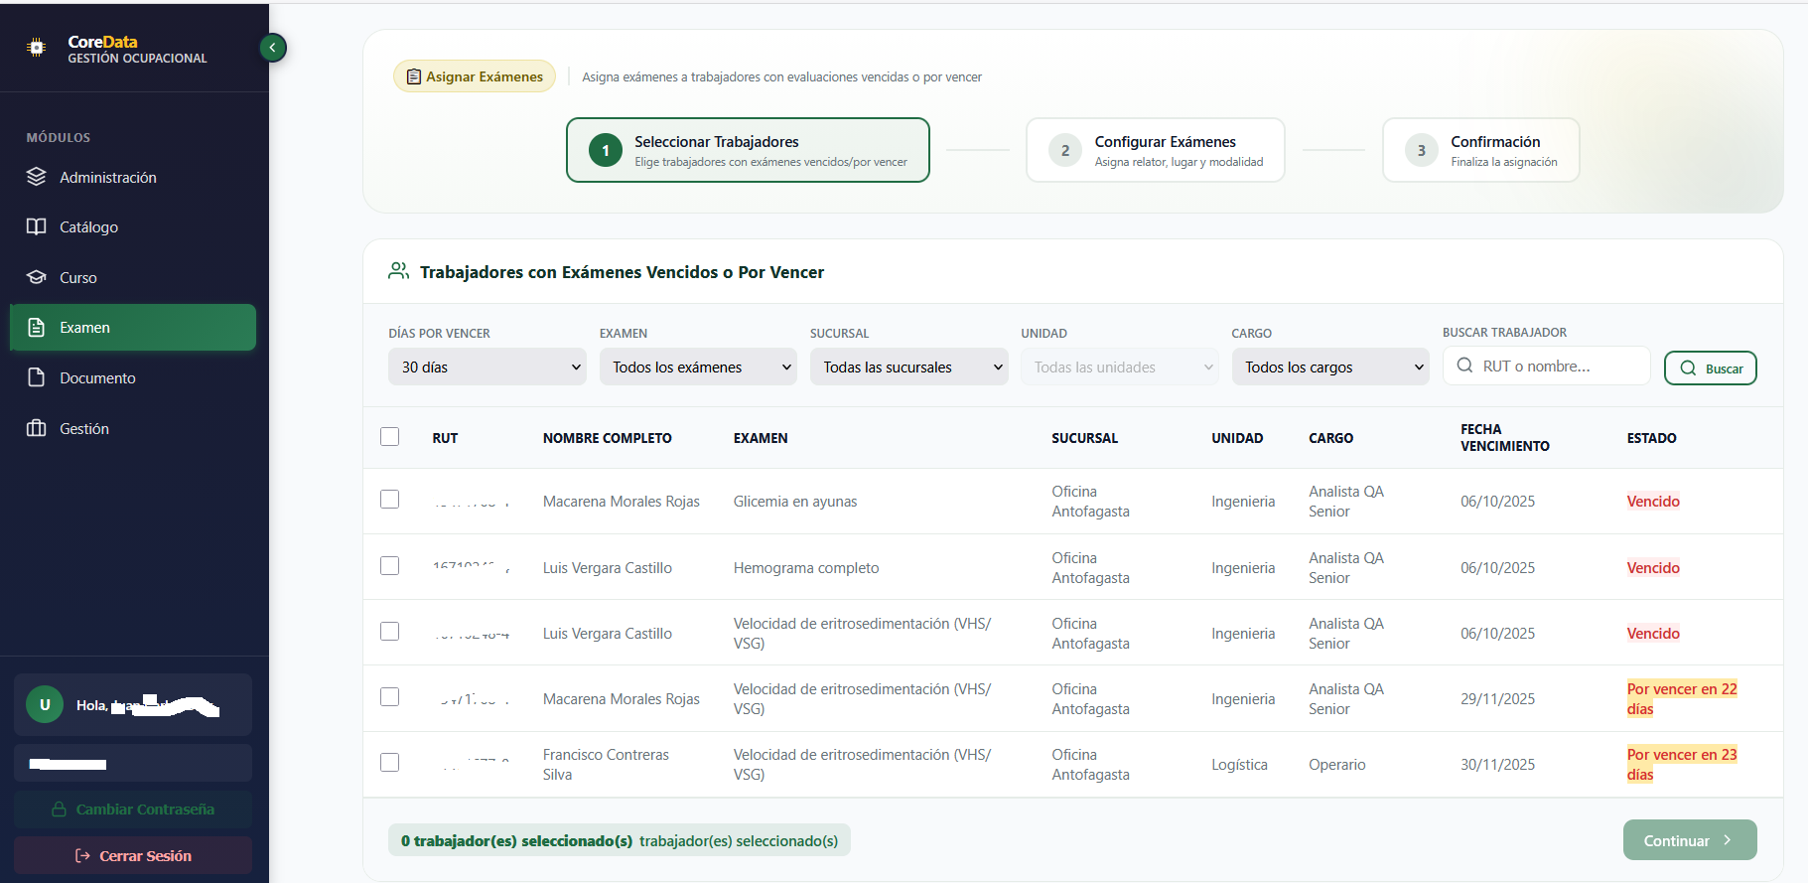Image resolution: width=1808 pixels, height=883 pixels.
Task: Click the Catálogo book icon
Action: 37,226
